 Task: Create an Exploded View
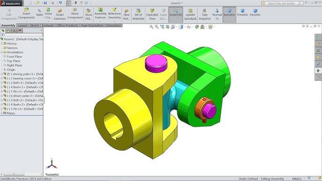(x=152, y=14)
